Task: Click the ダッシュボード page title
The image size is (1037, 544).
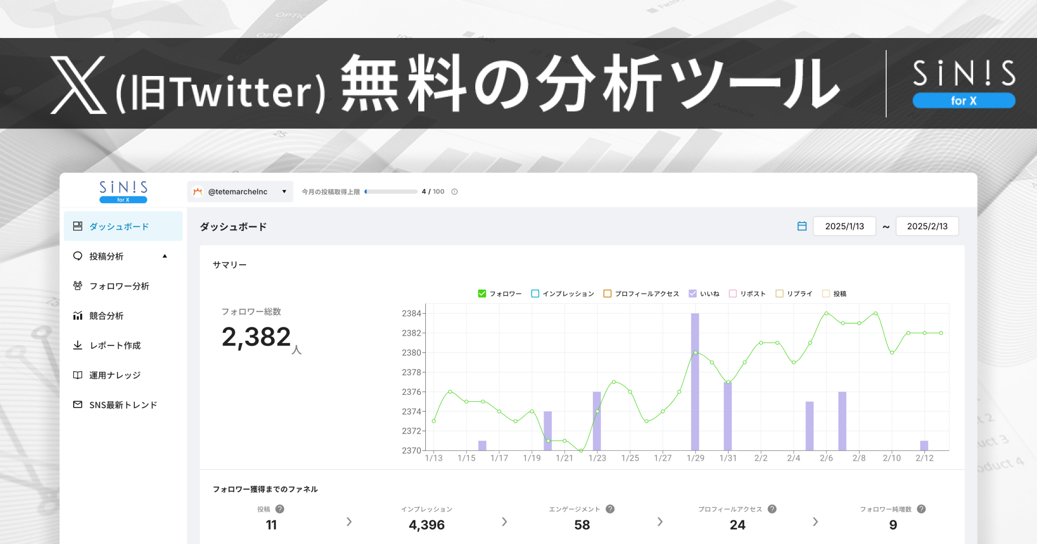Action: pyautogui.click(x=233, y=227)
